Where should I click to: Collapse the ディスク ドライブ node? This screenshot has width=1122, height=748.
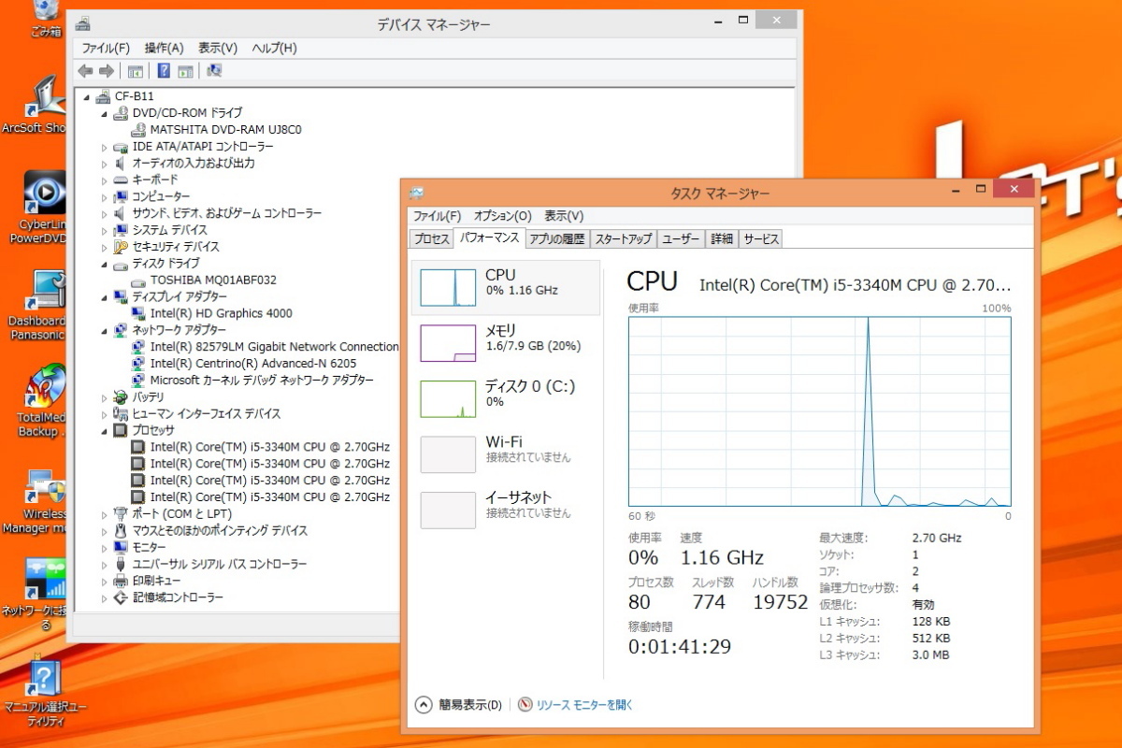(x=105, y=264)
